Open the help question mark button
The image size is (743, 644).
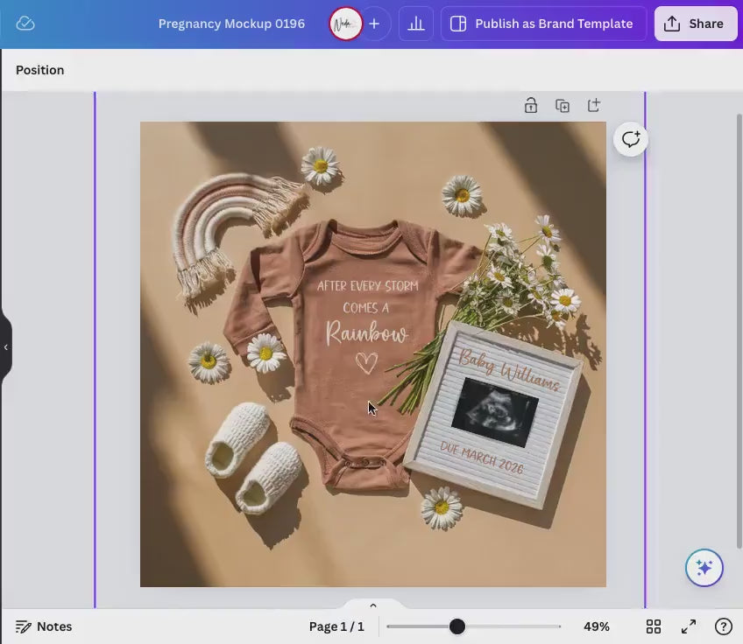click(x=723, y=626)
